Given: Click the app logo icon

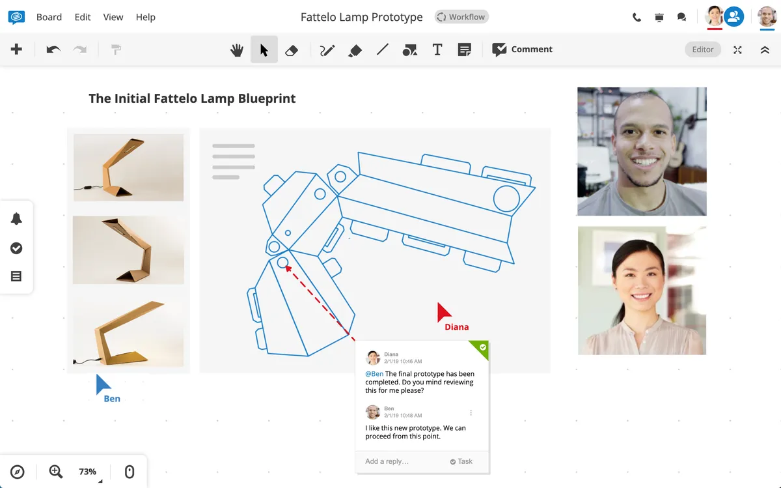Looking at the screenshot, I should tap(16, 17).
